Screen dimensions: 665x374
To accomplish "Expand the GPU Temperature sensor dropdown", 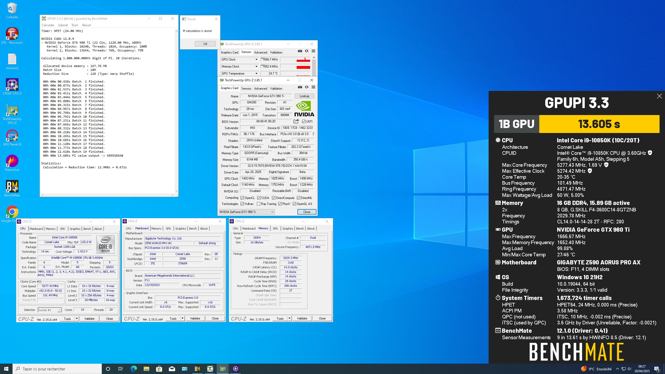I will coord(256,74).
